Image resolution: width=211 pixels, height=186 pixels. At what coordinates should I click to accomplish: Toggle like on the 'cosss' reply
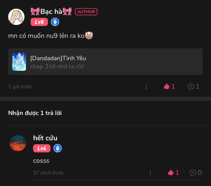click(173, 173)
